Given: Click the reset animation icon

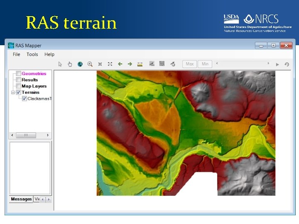Looking at the screenshot, I should click(x=287, y=64).
